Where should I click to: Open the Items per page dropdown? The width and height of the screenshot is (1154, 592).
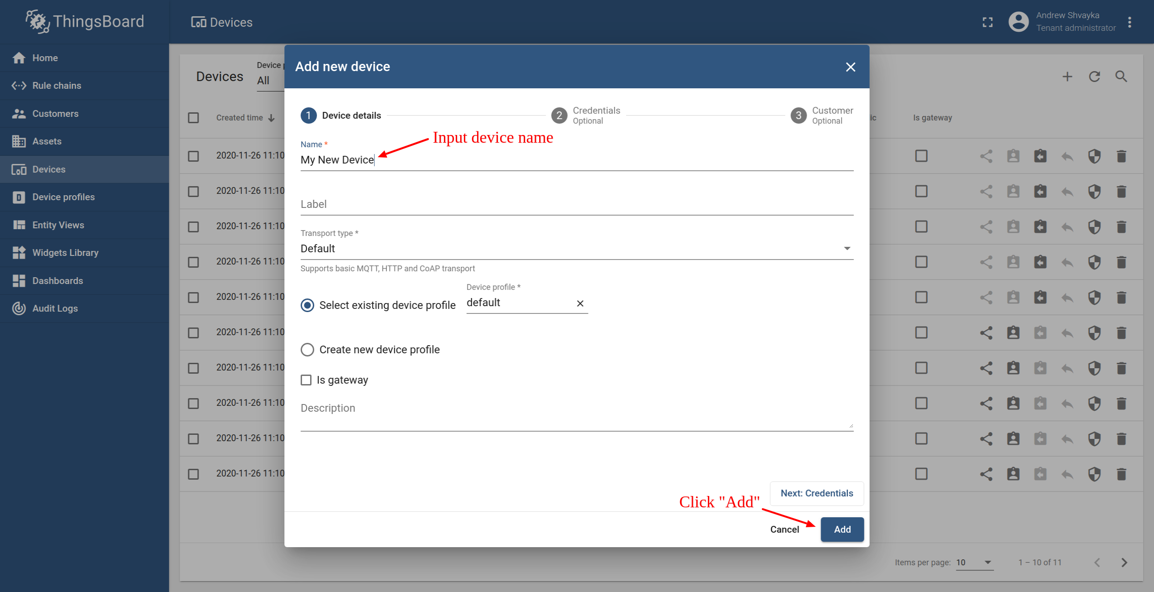click(974, 562)
